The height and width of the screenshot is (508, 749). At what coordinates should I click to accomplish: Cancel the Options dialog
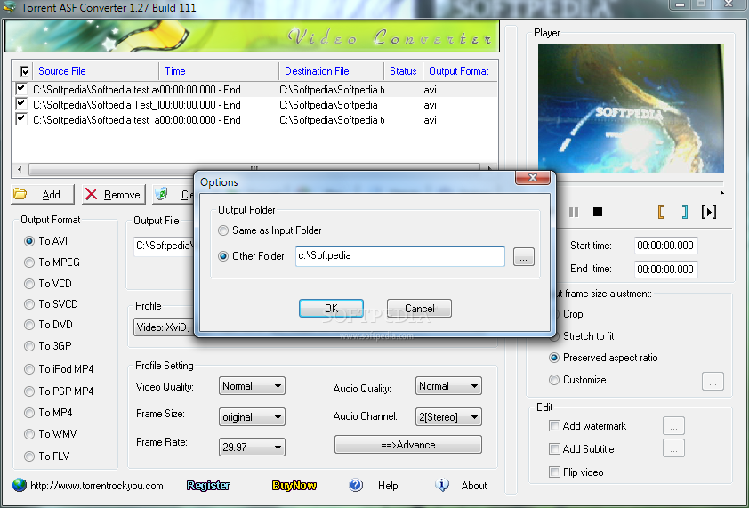click(419, 308)
